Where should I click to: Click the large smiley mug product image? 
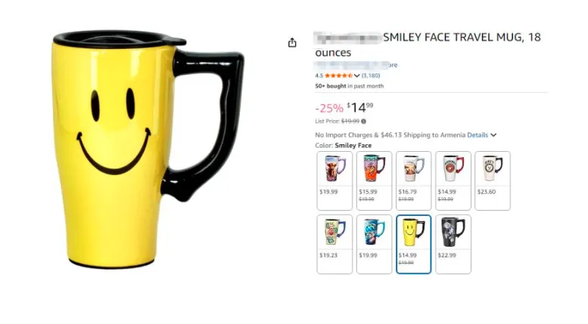pos(148,150)
